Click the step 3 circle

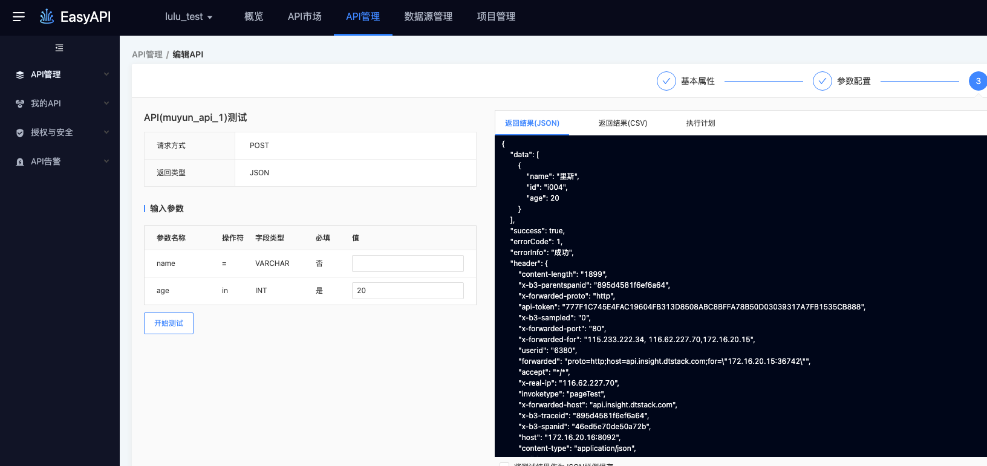pos(978,81)
